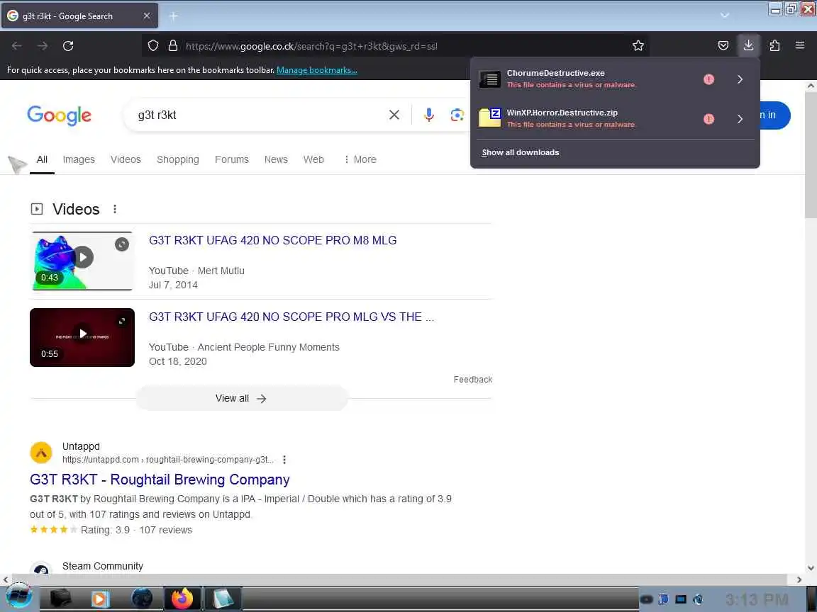The width and height of the screenshot is (817, 612).
Task: Click the Firefox taskbar icon
Action: point(182,599)
